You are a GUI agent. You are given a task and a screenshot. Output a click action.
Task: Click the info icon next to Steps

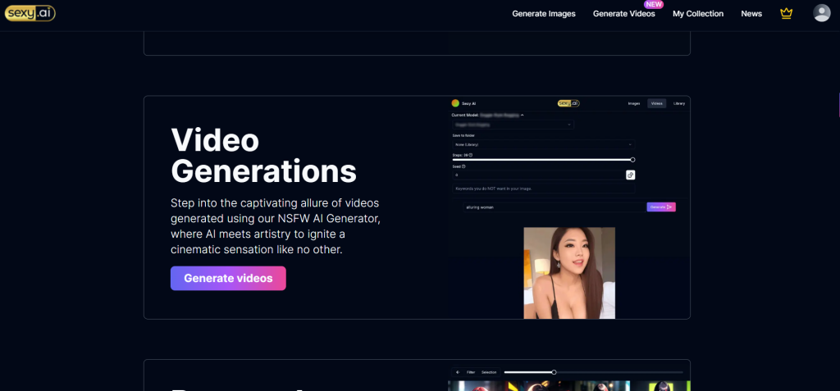[x=470, y=154]
